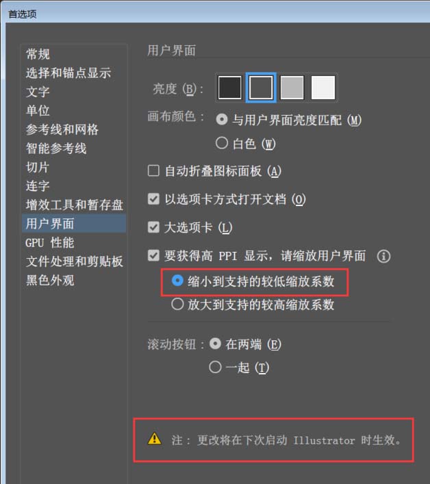Select the medium-dark highlighted brightness swatch
Image resolution: width=430 pixels, height=484 pixels.
click(261, 88)
